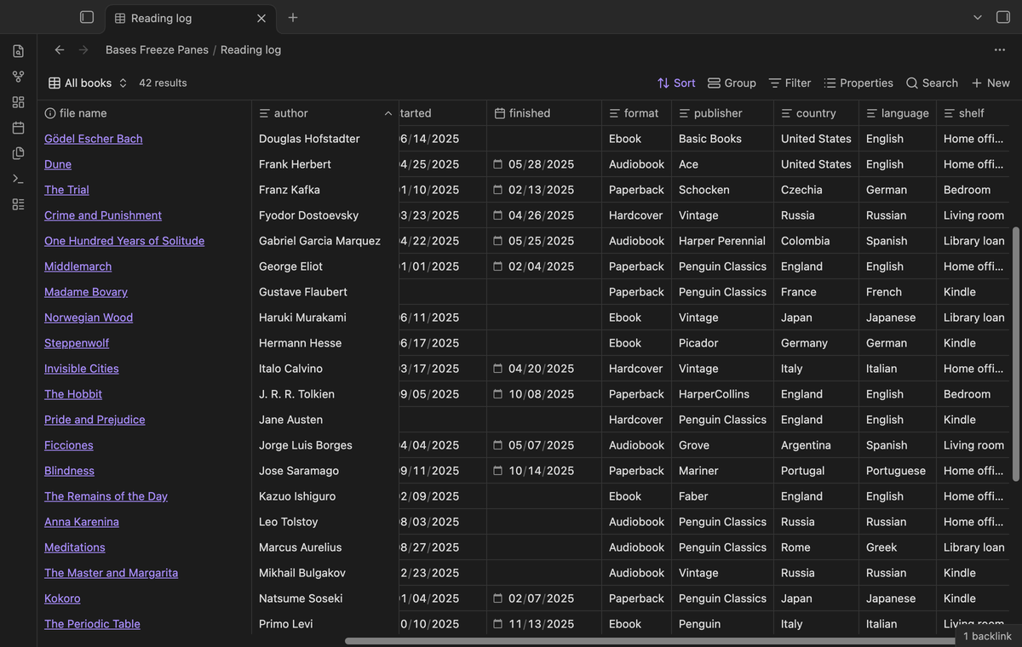Open the Gödel Escher Bach note link
Viewport: 1022px width, 647px height.
coord(94,139)
